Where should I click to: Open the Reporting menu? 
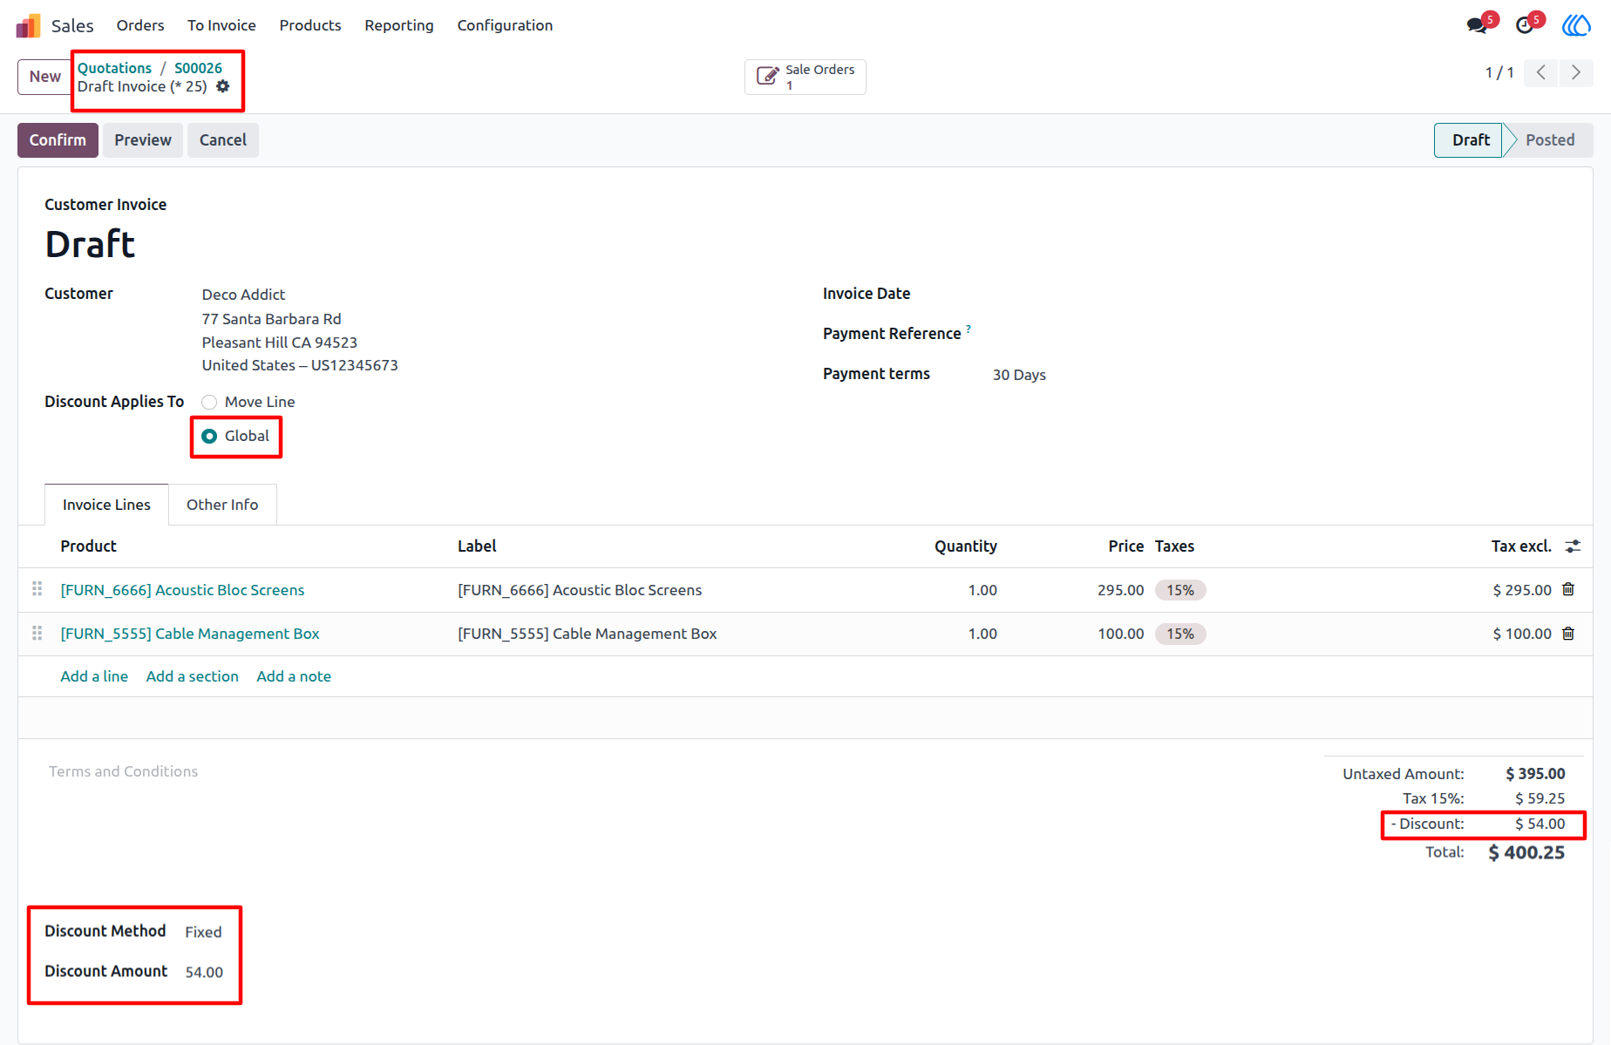(x=399, y=25)
